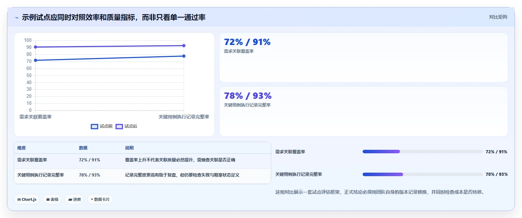Click the 数据 table column header
Screen dimensions: 522x218
(83, 148)
